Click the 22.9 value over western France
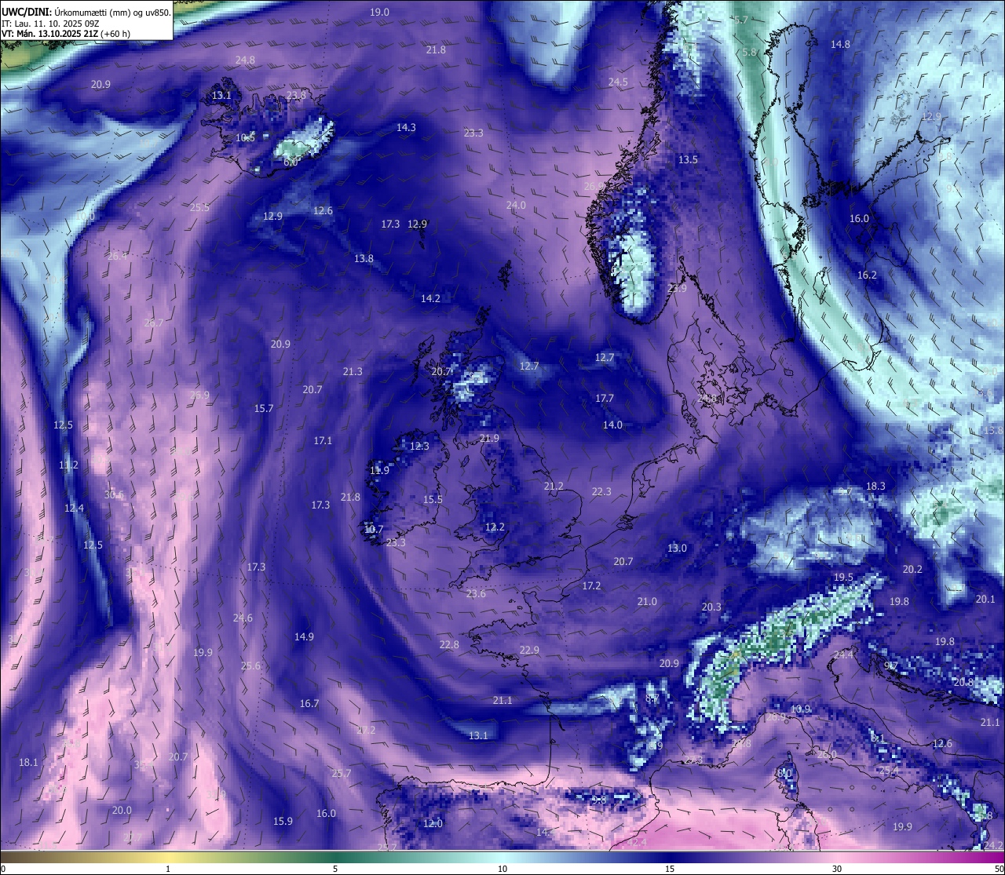Image resolution: width=1005 pixels, height=875 pixels. (x=529, y=650)
